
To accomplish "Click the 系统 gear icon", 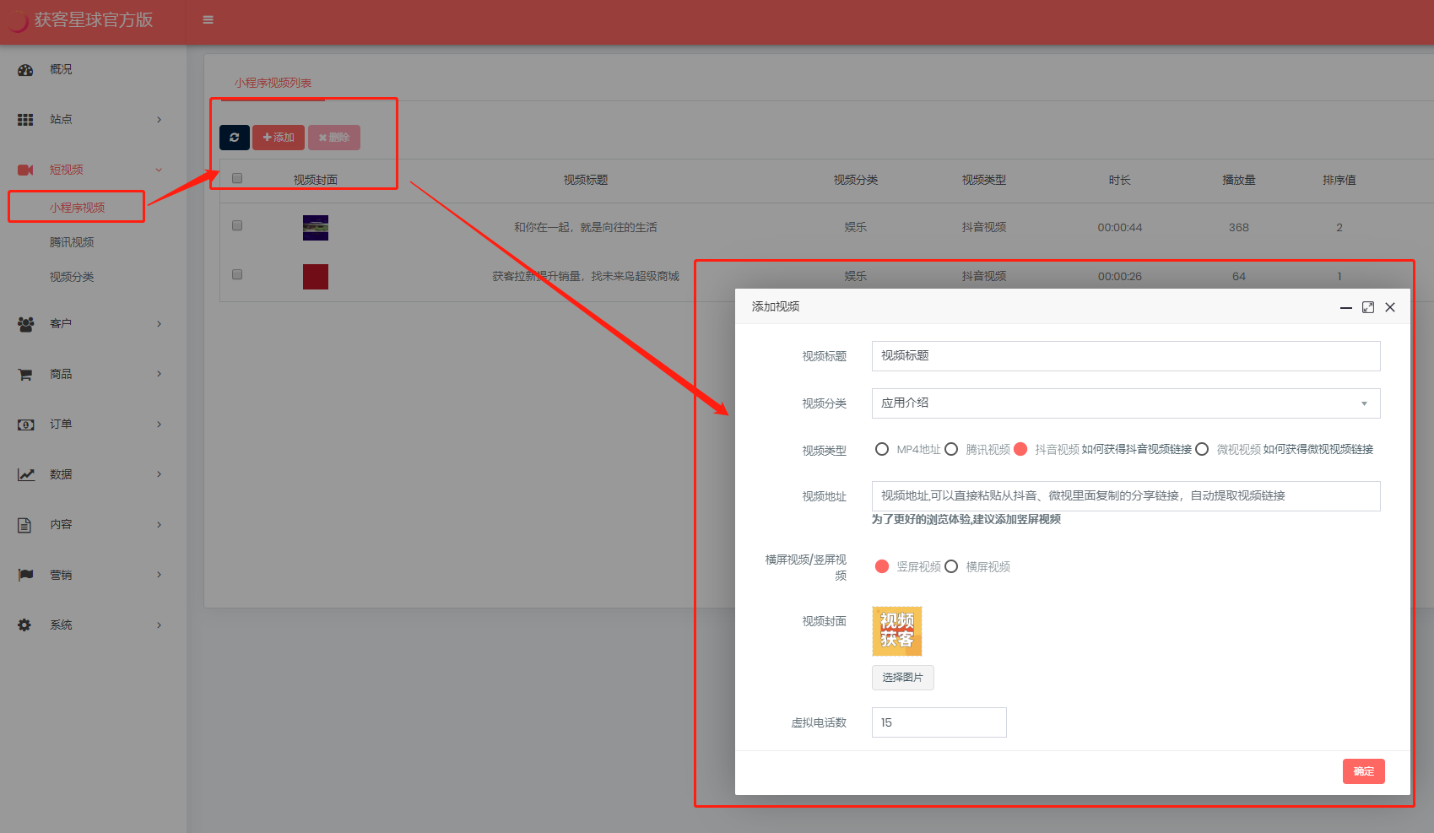I will [x=25, y=625].
